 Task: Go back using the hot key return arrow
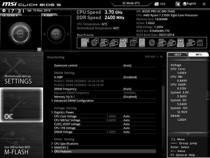tap(161, 57)
